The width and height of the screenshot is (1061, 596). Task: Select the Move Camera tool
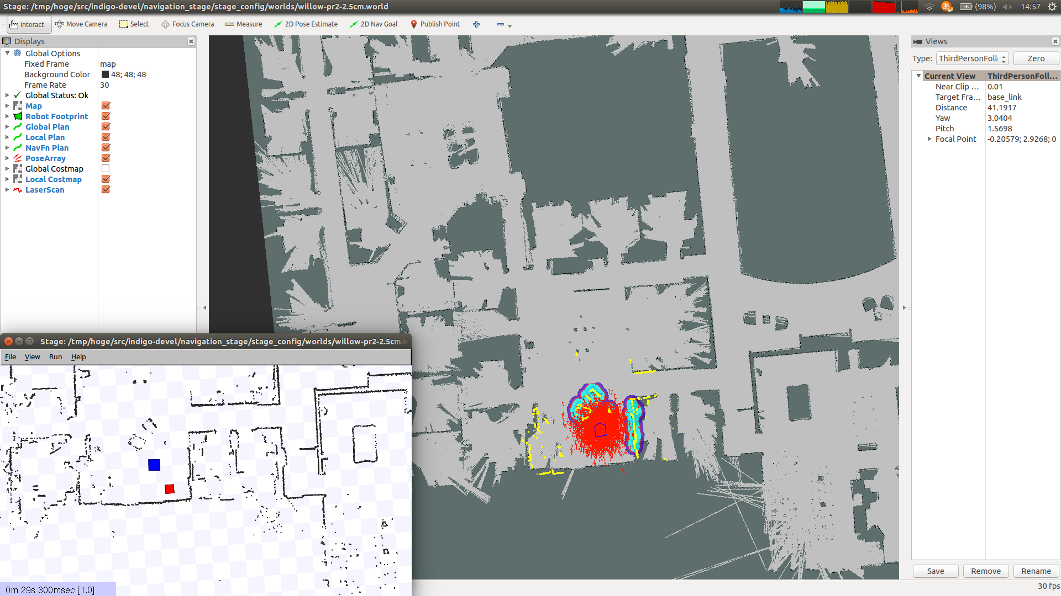coord(81,24)
